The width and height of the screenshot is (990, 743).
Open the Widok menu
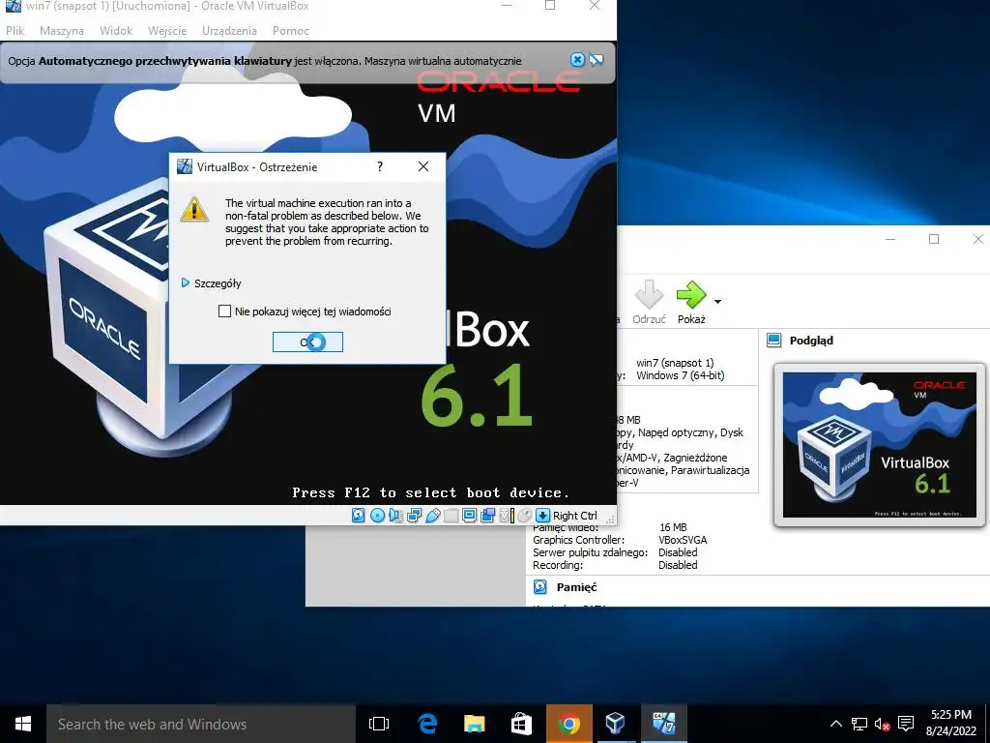point(116,30)
